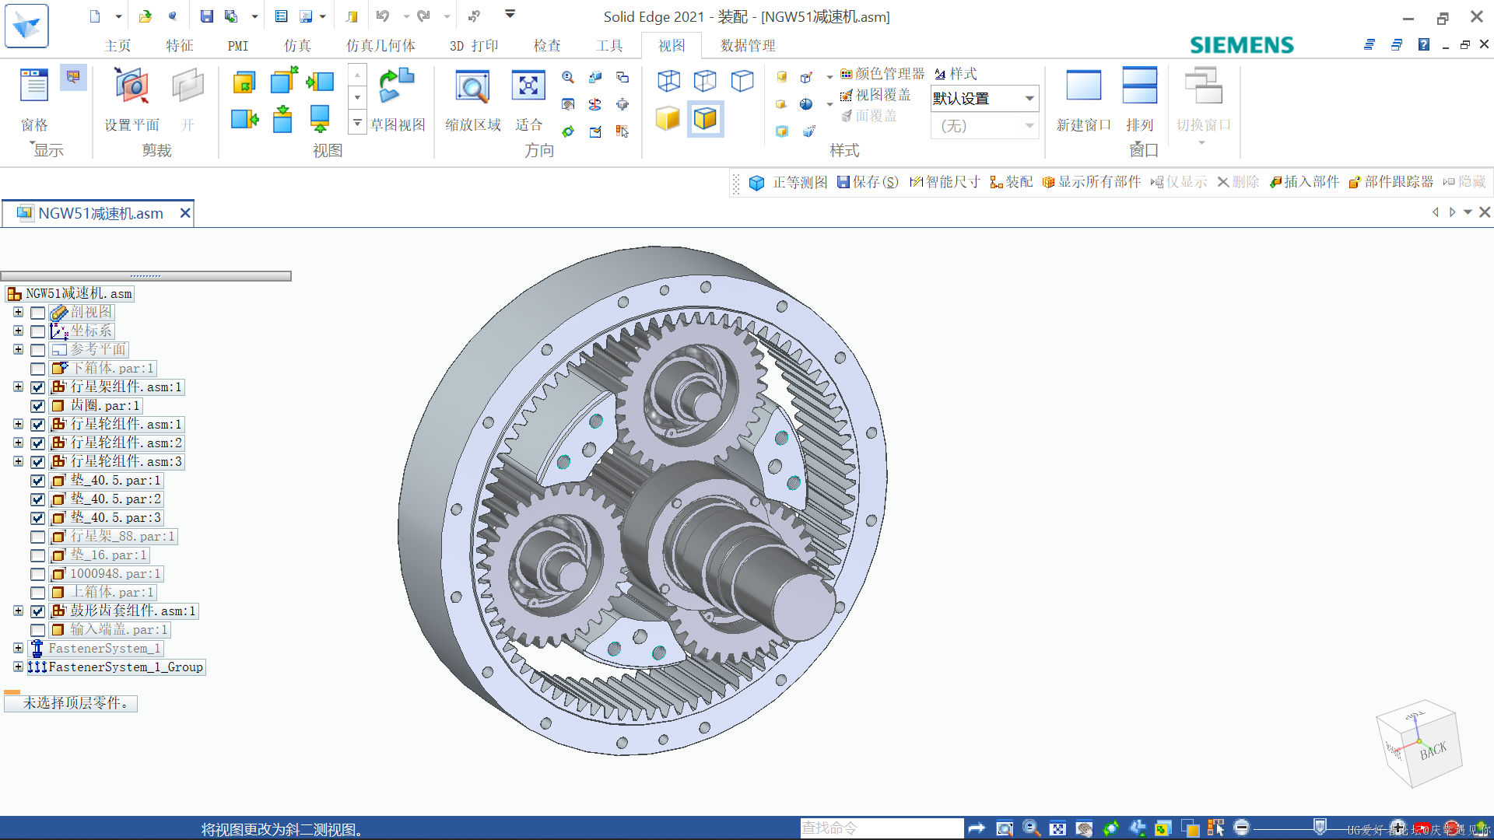The image size is (1494, 840).
Task: Click the 智能尺寸 button
Action: click(x=945, y=182)
